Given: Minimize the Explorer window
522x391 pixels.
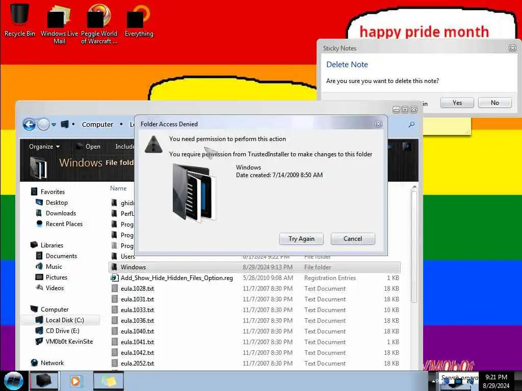Looking at the screenshot, I should click(x=396, y=110).
